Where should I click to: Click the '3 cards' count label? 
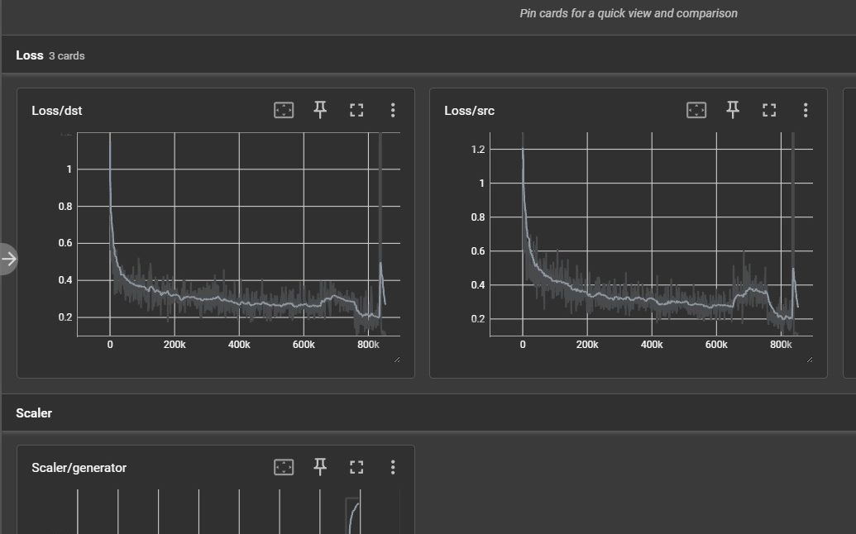click(x=67, y=55)
